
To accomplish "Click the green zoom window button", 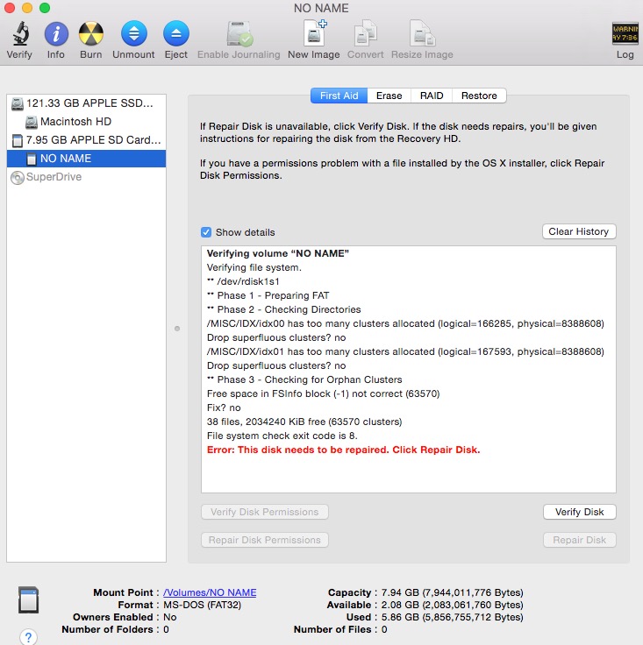I will click(45, 7).
